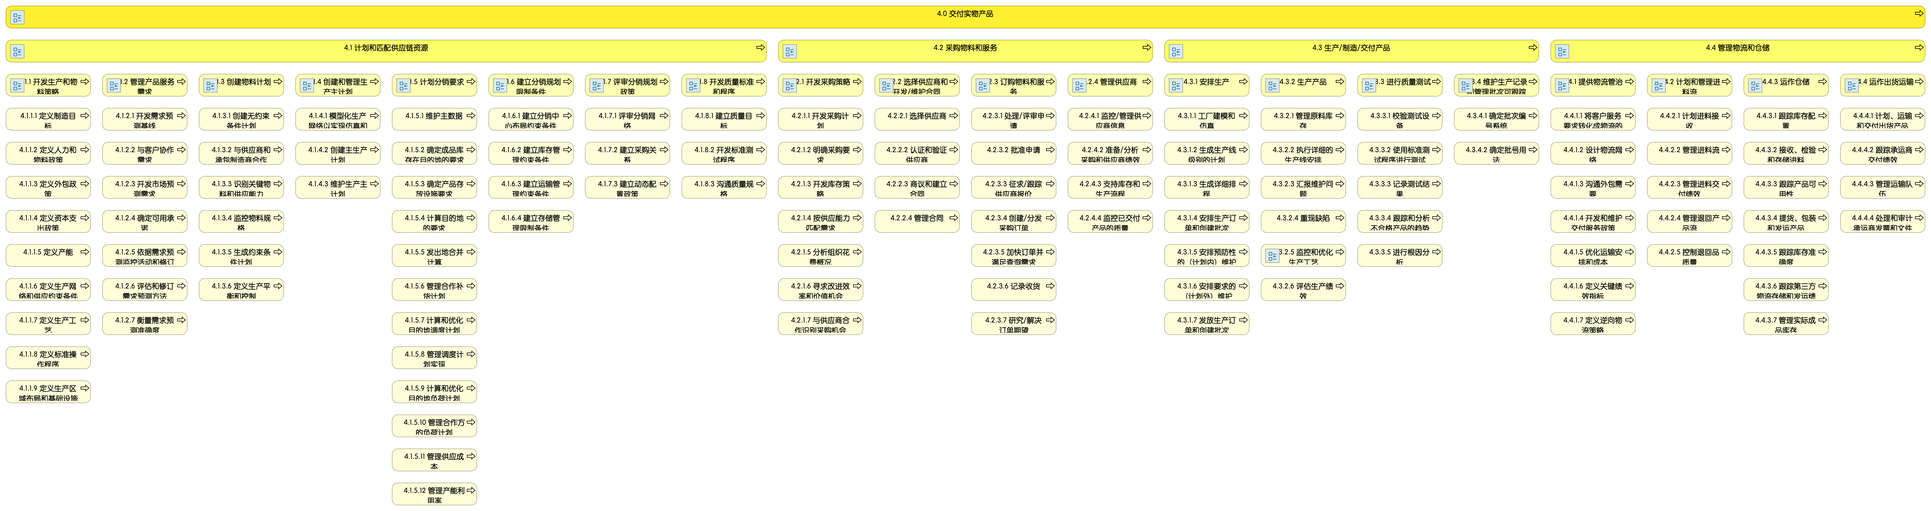The height and width of the screenshot is (511, 1931).
Task: Click arrow icon on 4.4.2.2 管理进料流
Action: 1726,150
